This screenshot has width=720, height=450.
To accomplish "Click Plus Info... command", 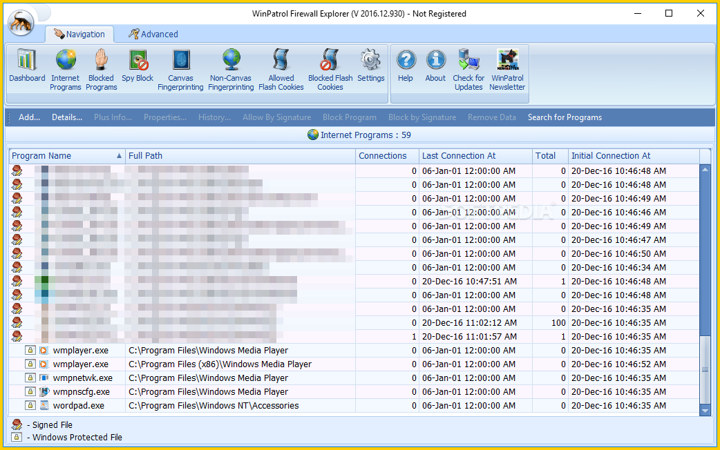I will pos(113,117).
